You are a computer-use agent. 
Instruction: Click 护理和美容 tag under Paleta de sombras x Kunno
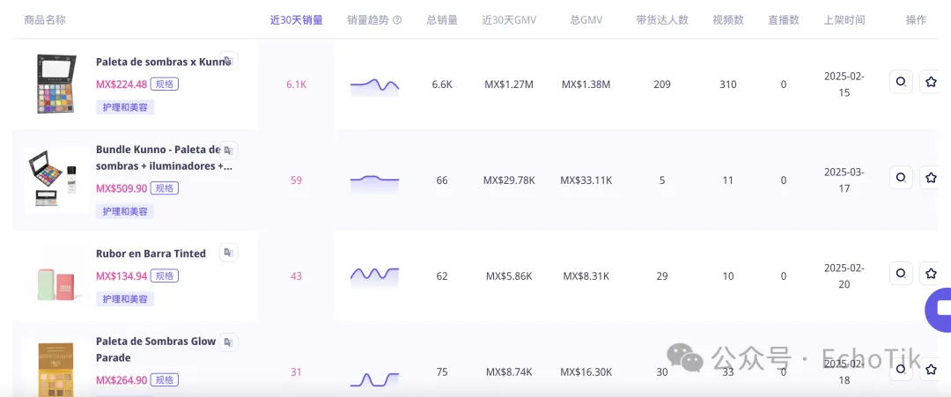pyautogui.click(x=125, y=107)
